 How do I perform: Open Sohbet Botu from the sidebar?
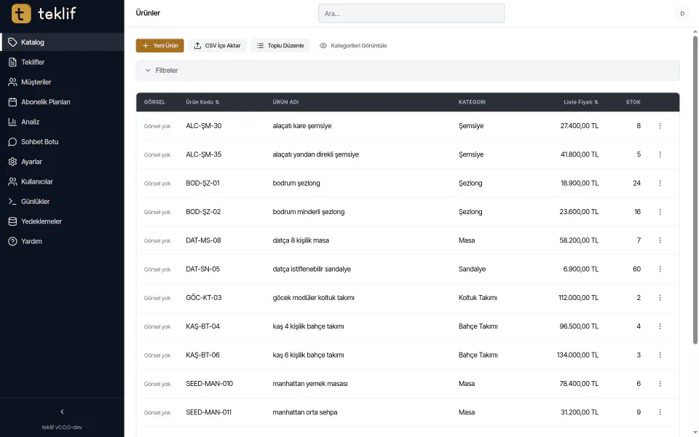click(x=62, y=142)
